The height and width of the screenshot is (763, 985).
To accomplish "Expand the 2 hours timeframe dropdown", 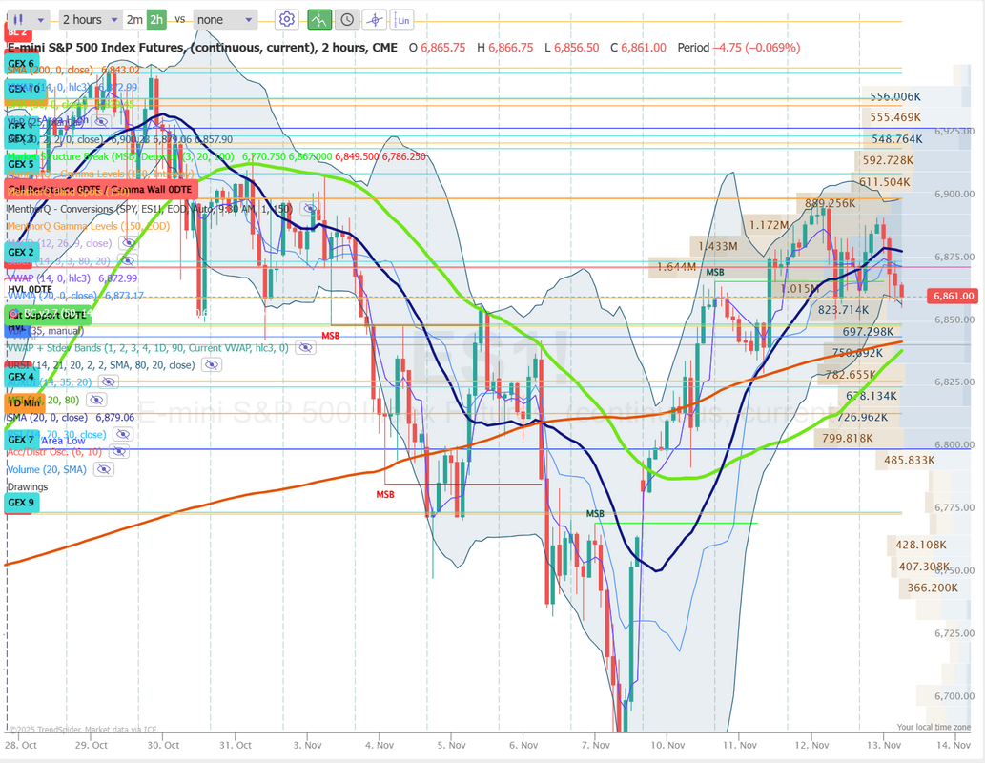I will [91, 19].
